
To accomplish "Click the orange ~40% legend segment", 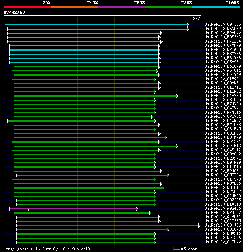I will tap(74, 7).
